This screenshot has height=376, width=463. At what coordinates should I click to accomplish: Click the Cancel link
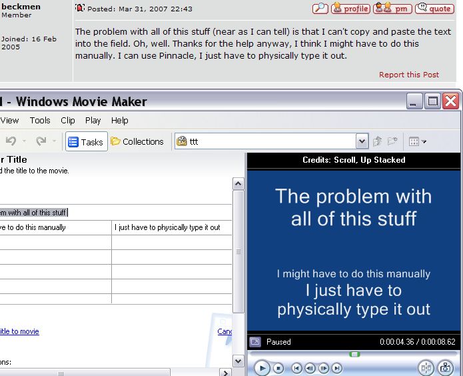click(225, 331)
